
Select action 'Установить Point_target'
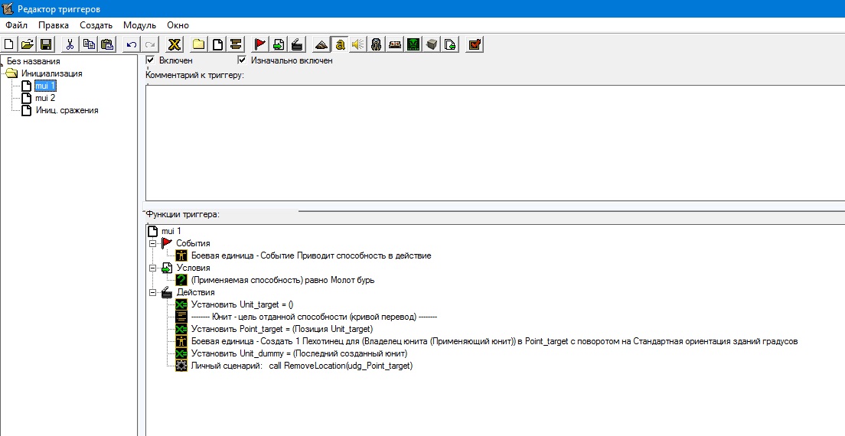coord(282,329)
